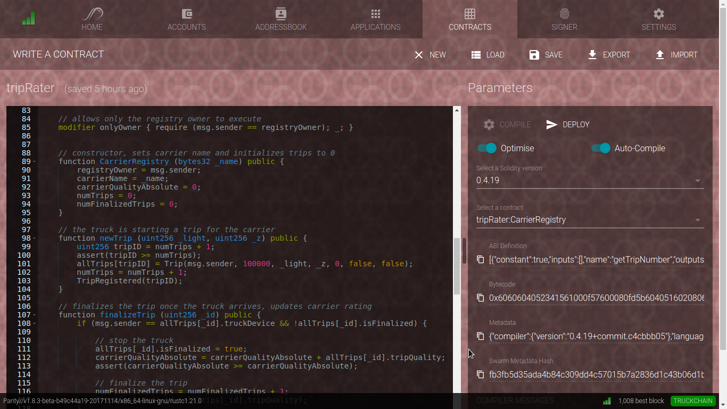Click the Write a Contract heading
Viewport: 727px width, 409px height.
tap(58, 54)
